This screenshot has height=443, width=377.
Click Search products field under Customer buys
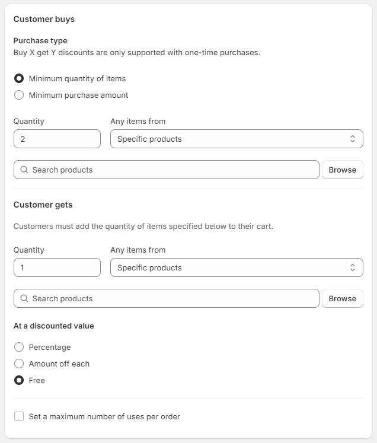pos(172,170)
